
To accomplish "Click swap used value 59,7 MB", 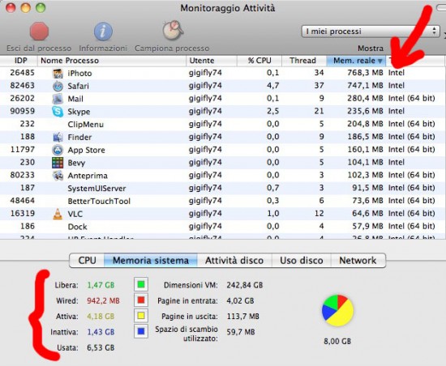I will point(241,332).
